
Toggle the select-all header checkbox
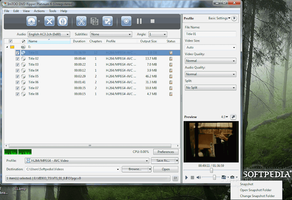tap(11, 41)
